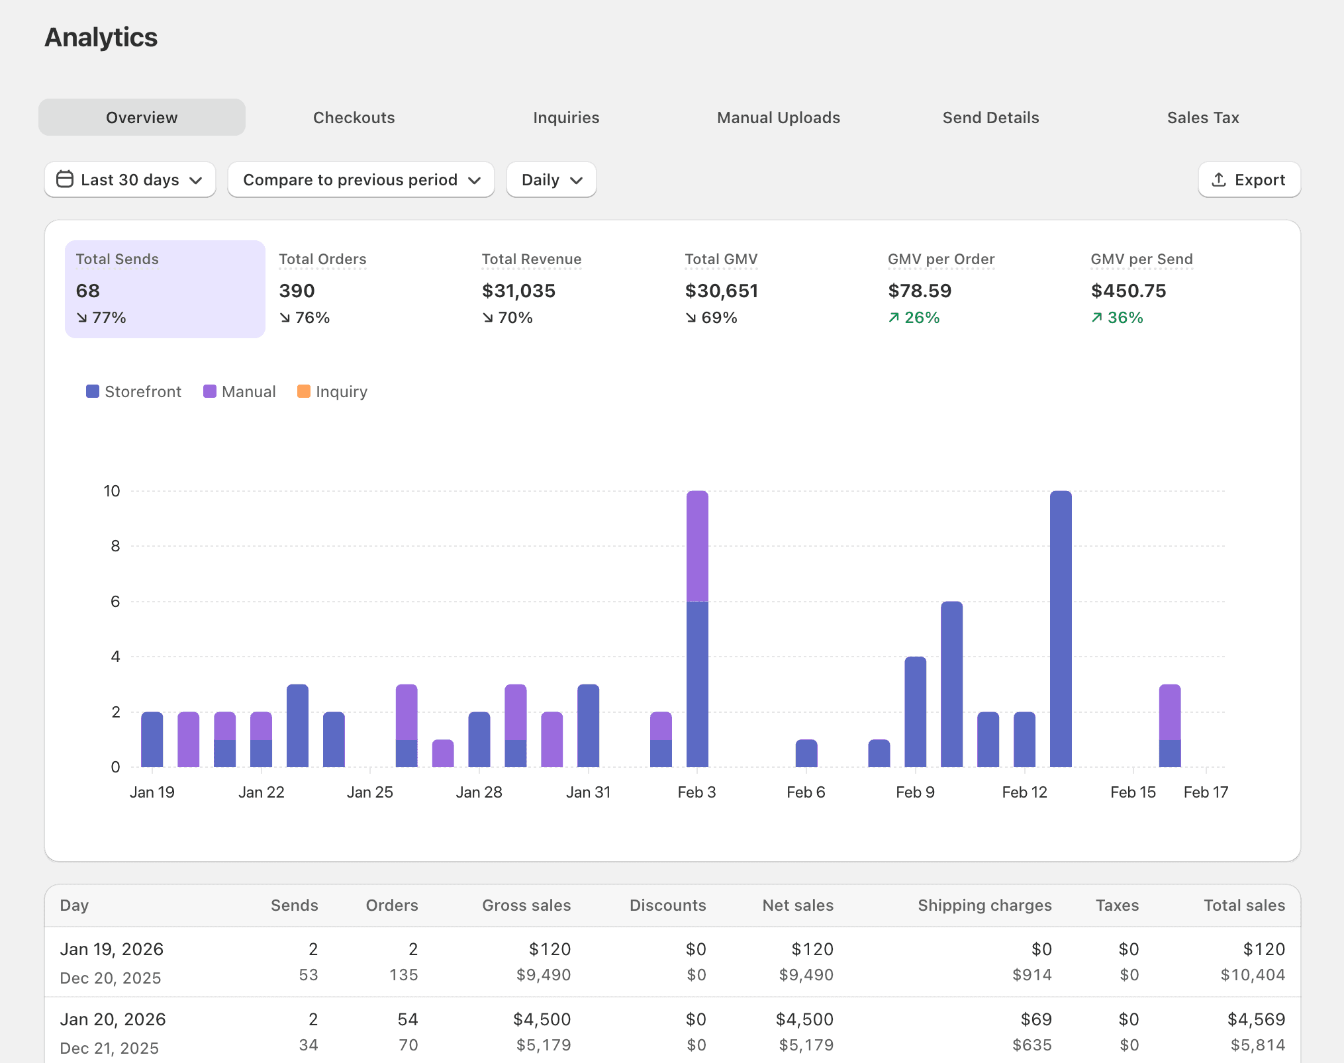Click the downward trend arrow under Total Revenue

pos(488,318)
